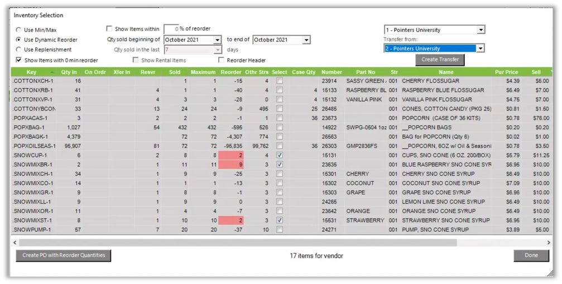Select the .POPXBAG-1 row key cell
The image size is (562, 284).
pyautogui.click(x=32, y=127)
